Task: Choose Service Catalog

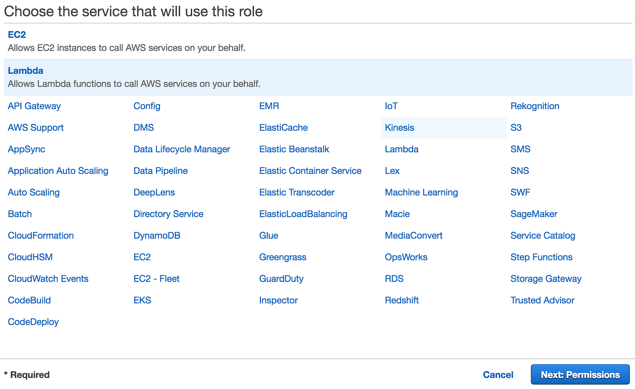Action: click(x=543, y=236)
